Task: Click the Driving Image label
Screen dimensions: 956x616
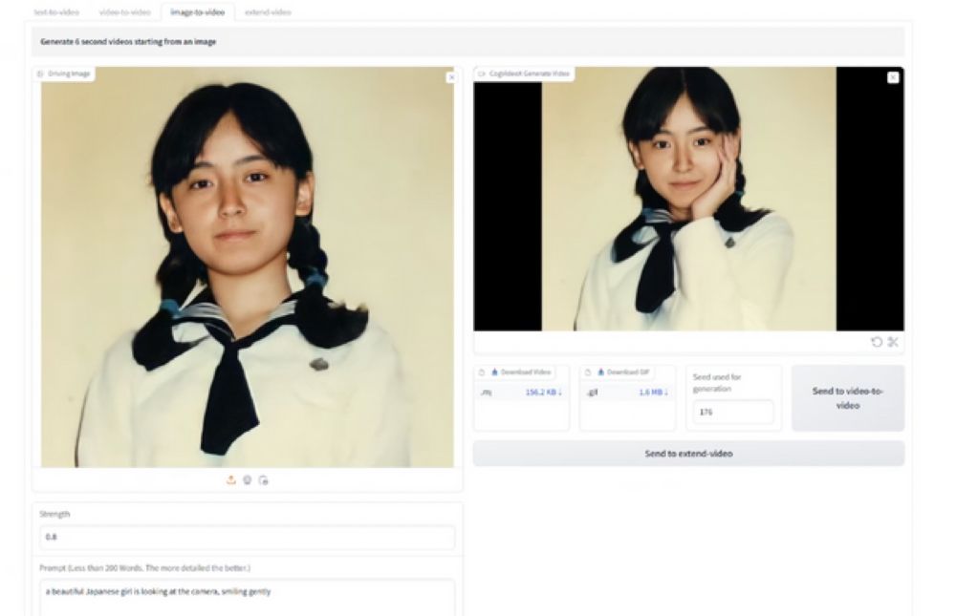Action: tap(65, 74)
